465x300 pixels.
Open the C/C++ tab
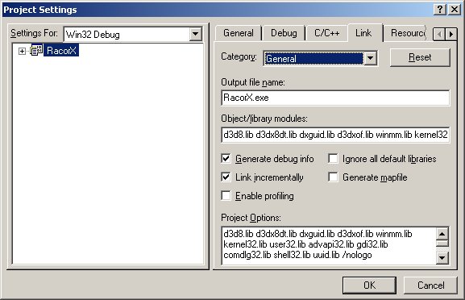click(327, 33)
